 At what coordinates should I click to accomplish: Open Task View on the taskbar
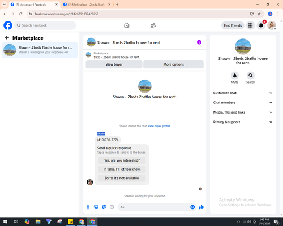(x=16, y=221)
